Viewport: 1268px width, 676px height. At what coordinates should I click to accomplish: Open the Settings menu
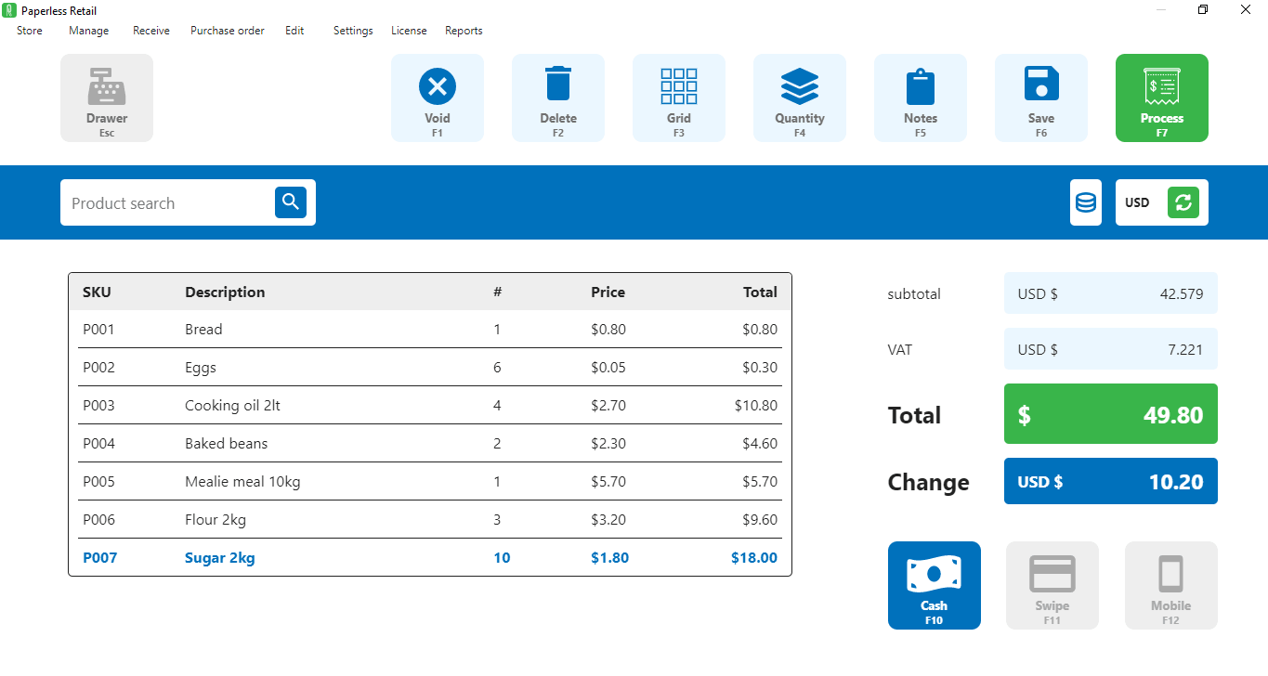click(x=353, y=31)
